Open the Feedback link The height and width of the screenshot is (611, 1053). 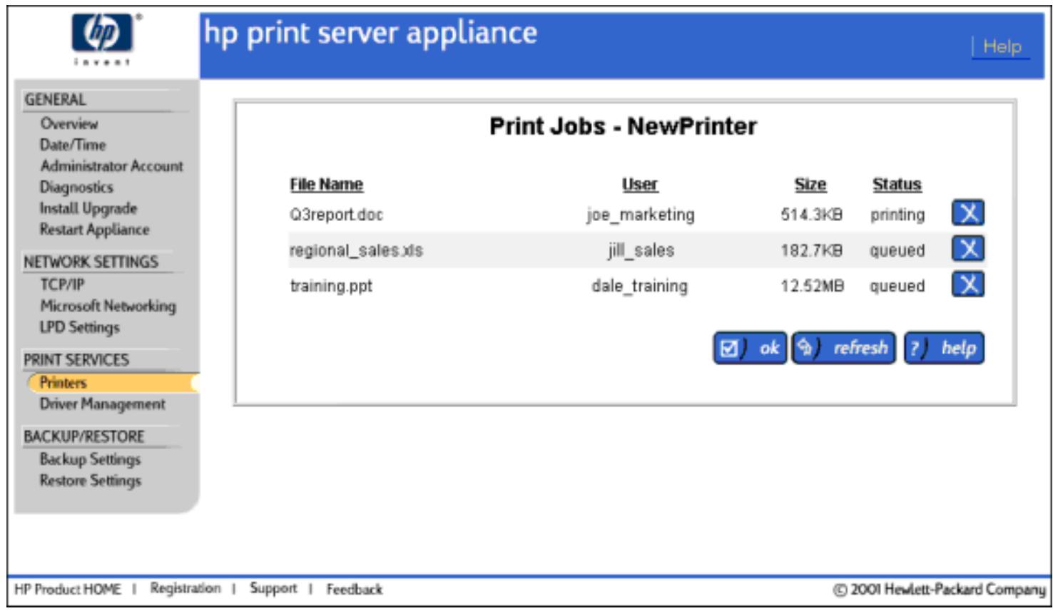pyautogui.click(x=355, y=589)
